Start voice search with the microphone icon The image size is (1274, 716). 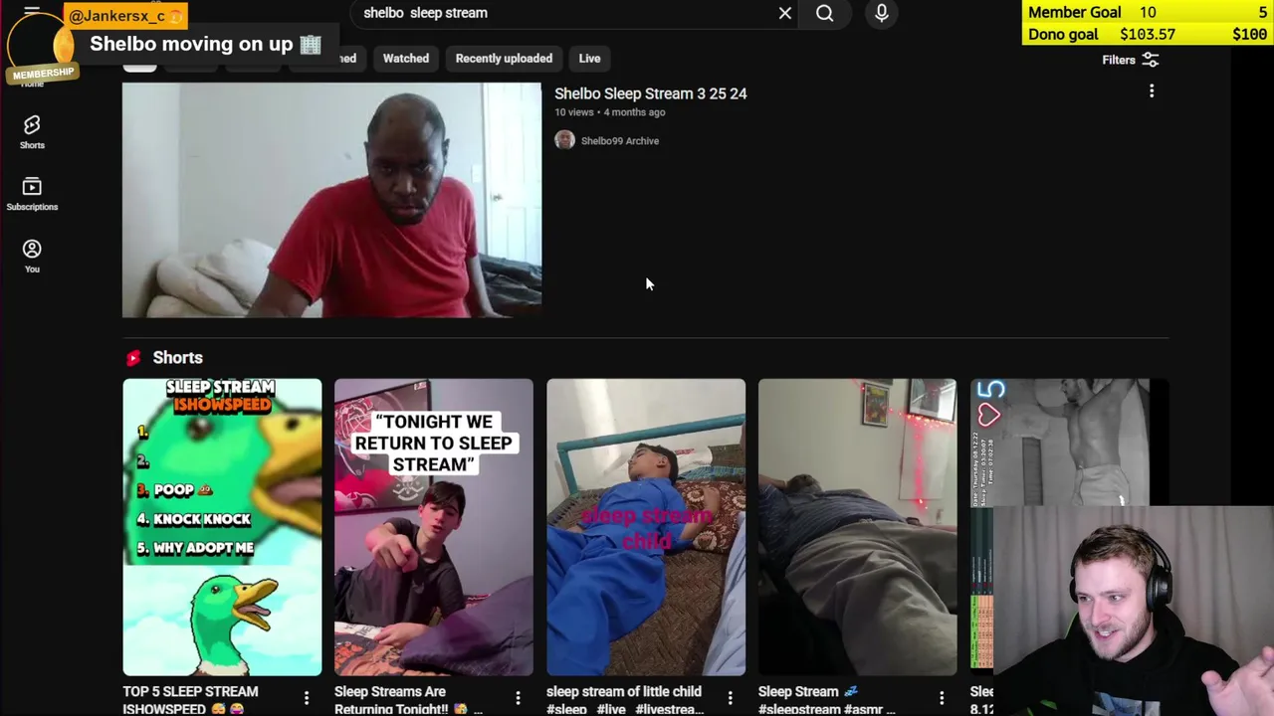point(882,13)
